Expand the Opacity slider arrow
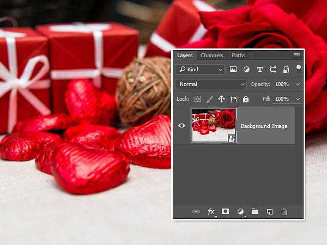 tap(298, 84)
